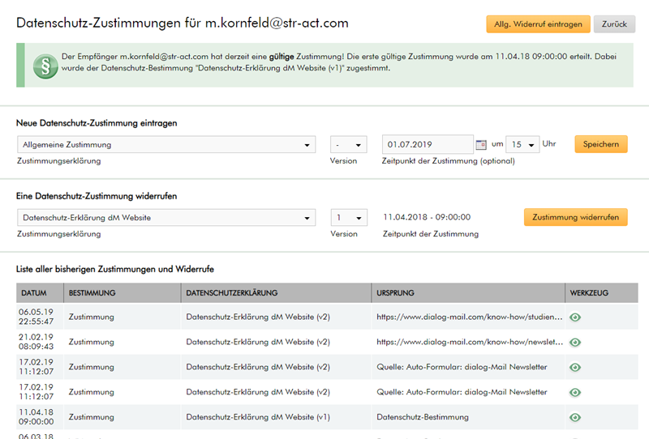This screenshot has height=439, width=649.
Task: View details of 21.02.19 consent entry
Action: pyautogui.click(x=575, y=343)
